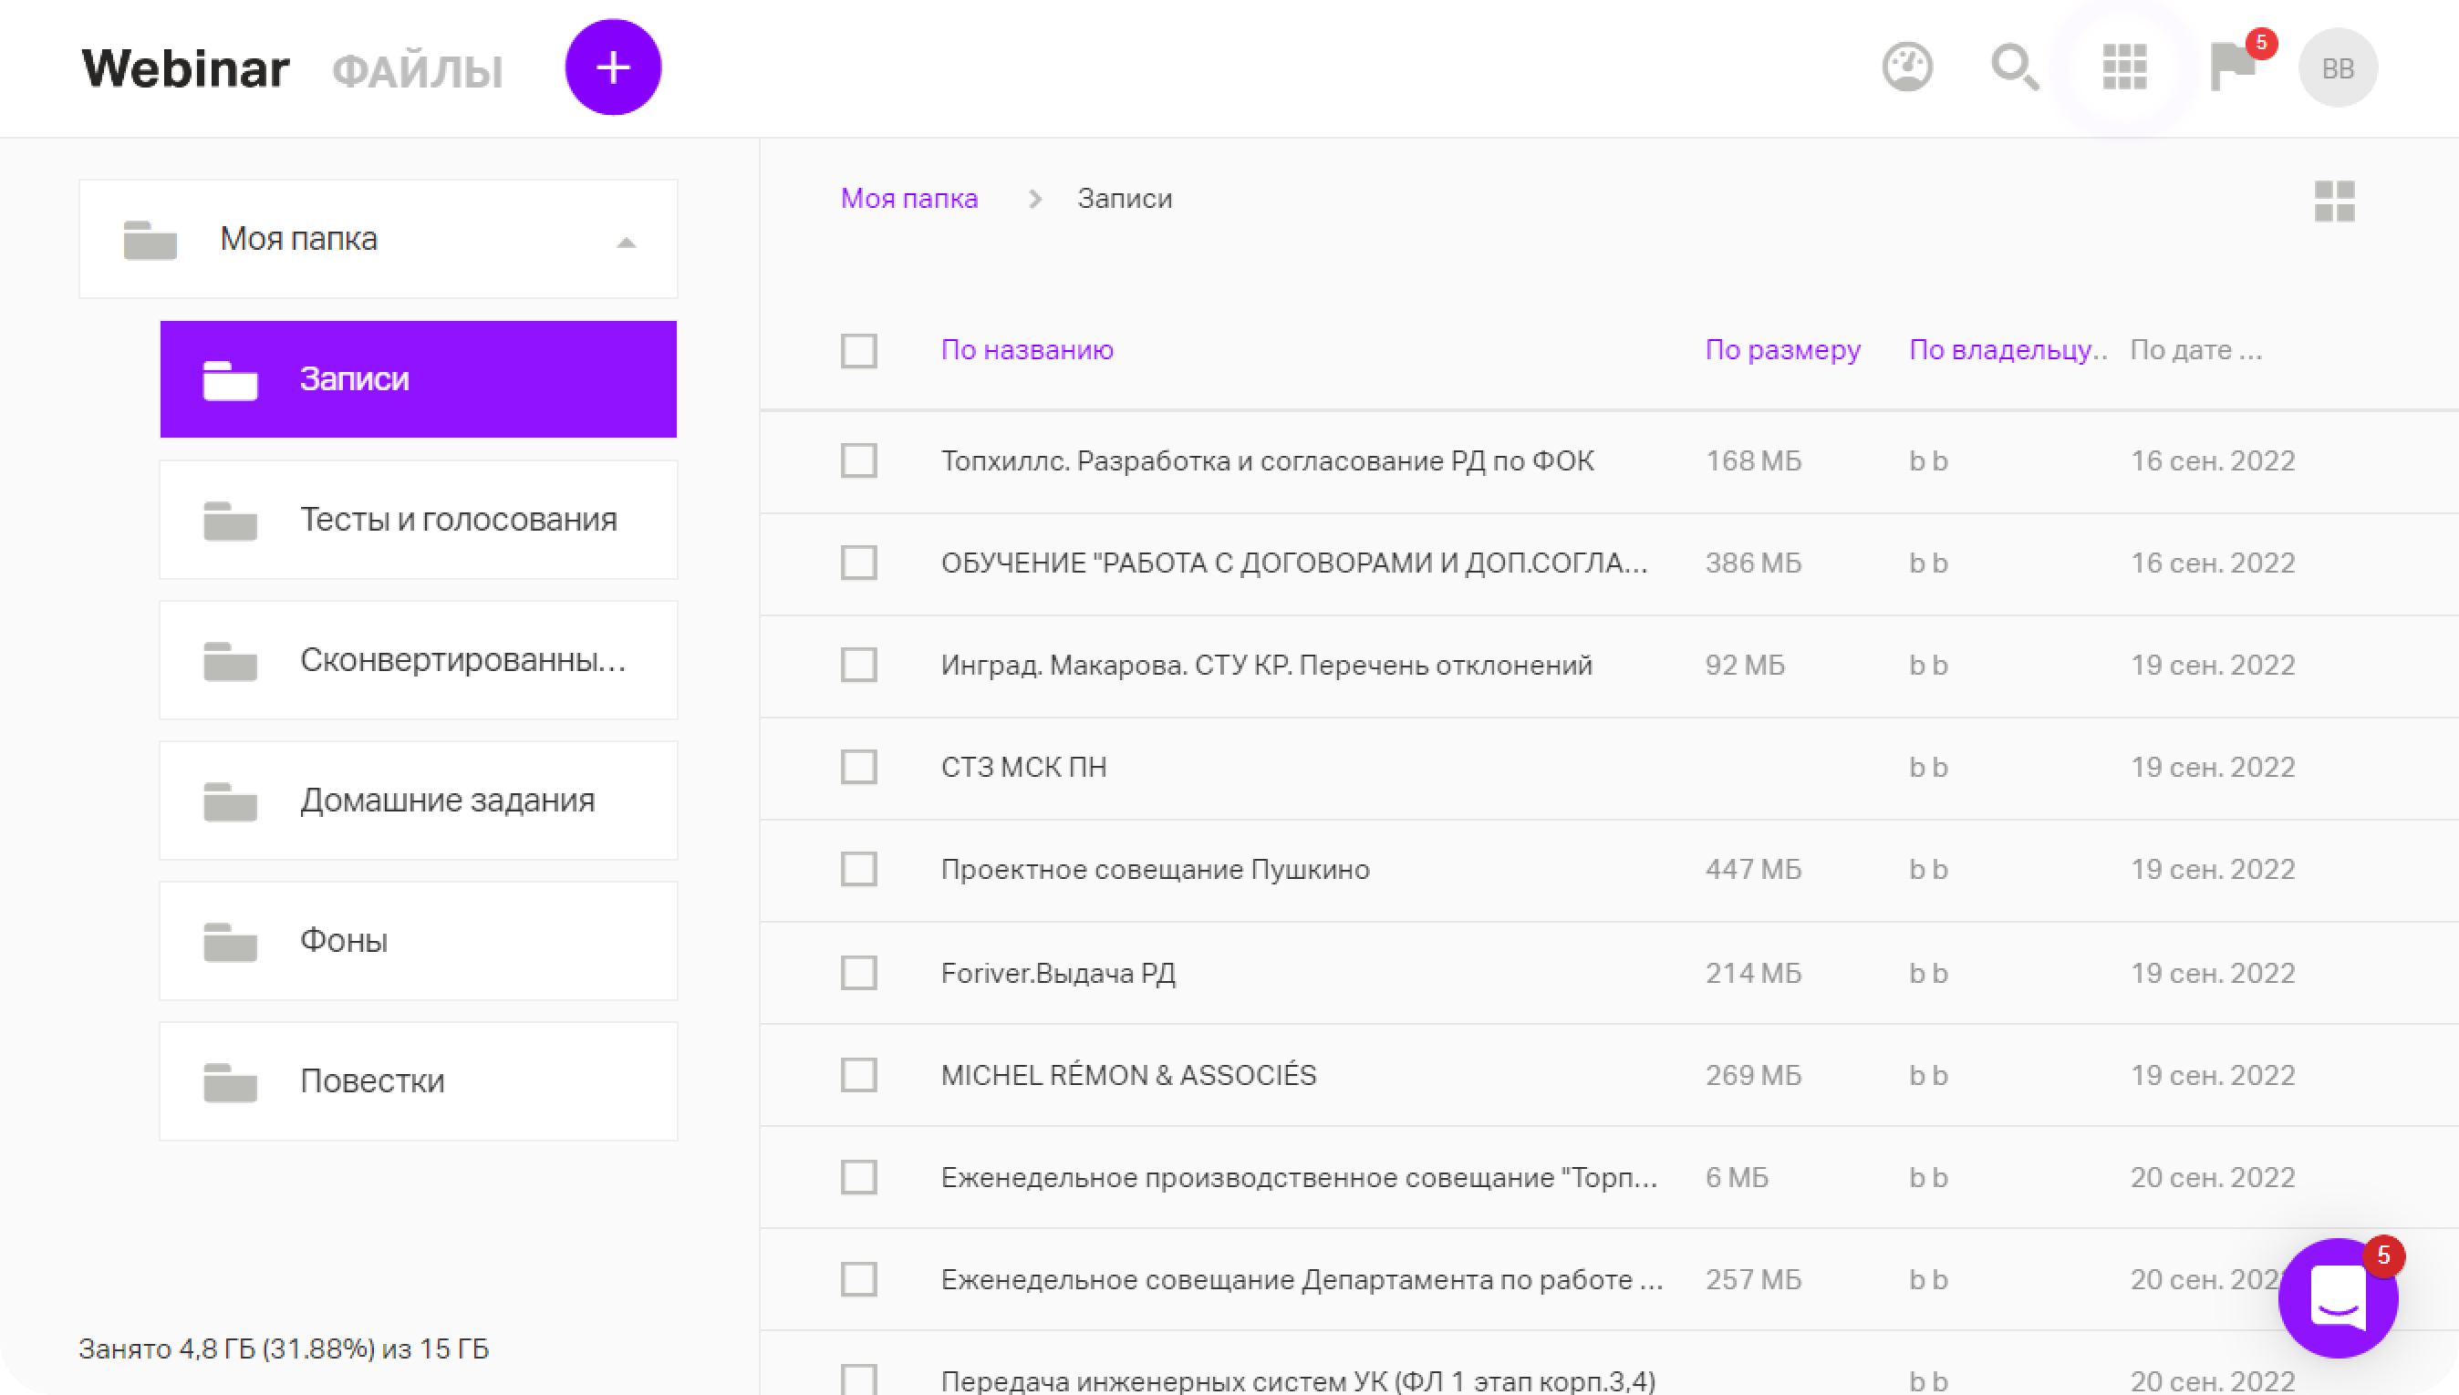Open the flag notifications icon
The height and width of the screenshot is (1395, 2459).
pos(2232,68)
